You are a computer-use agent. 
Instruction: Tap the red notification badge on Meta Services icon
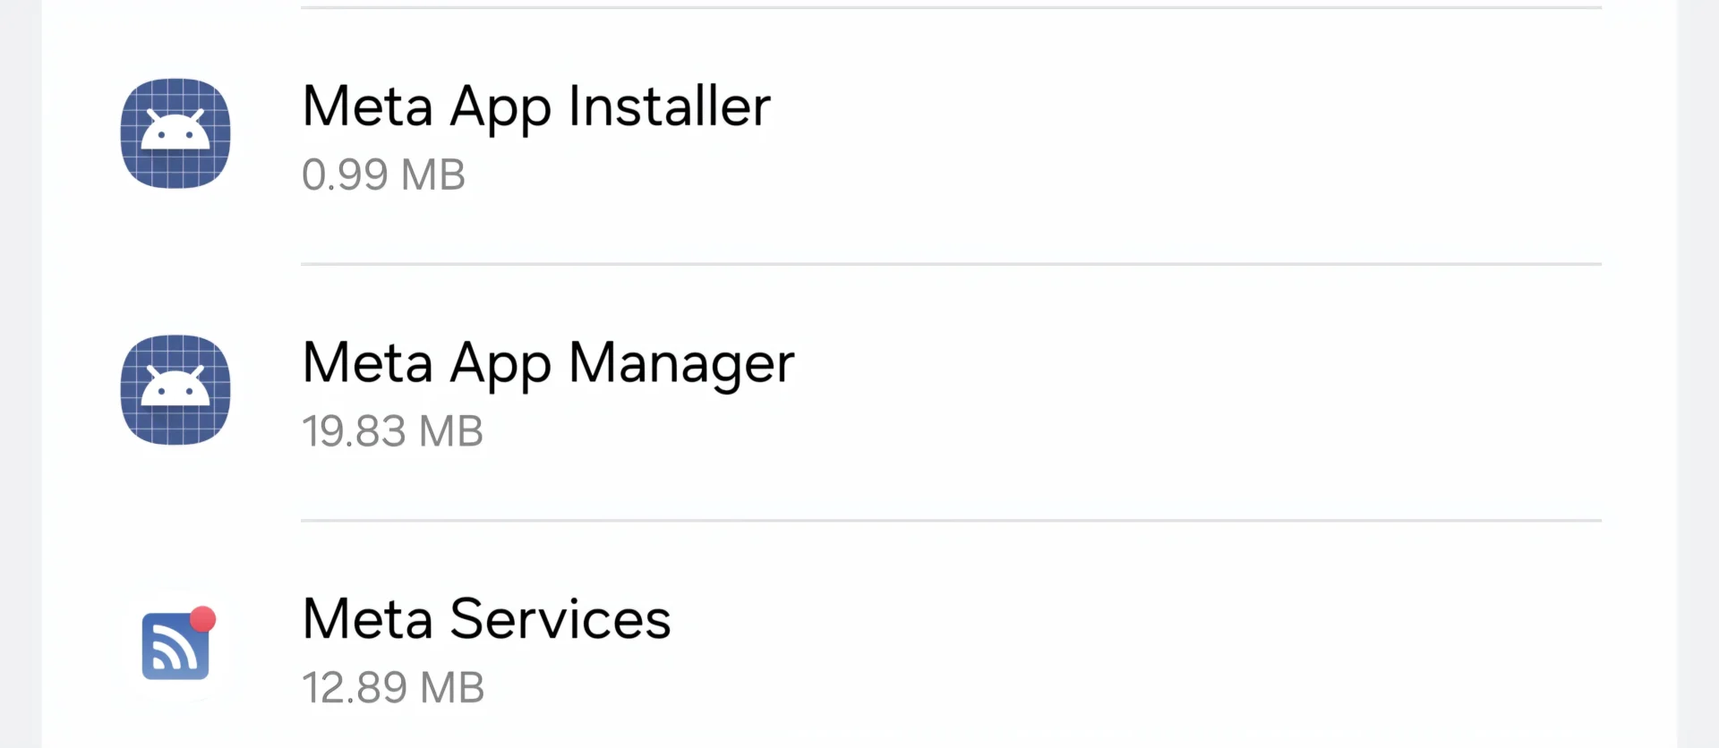pos(204,617)
